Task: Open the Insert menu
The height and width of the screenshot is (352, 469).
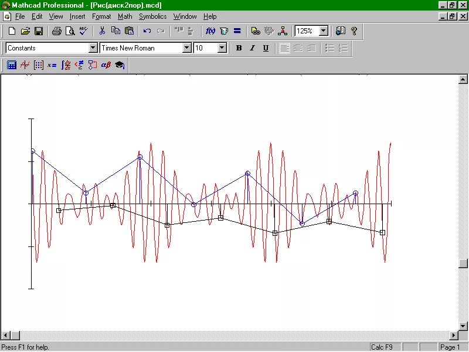Action: pyautogui.click(x=77, y=16)
